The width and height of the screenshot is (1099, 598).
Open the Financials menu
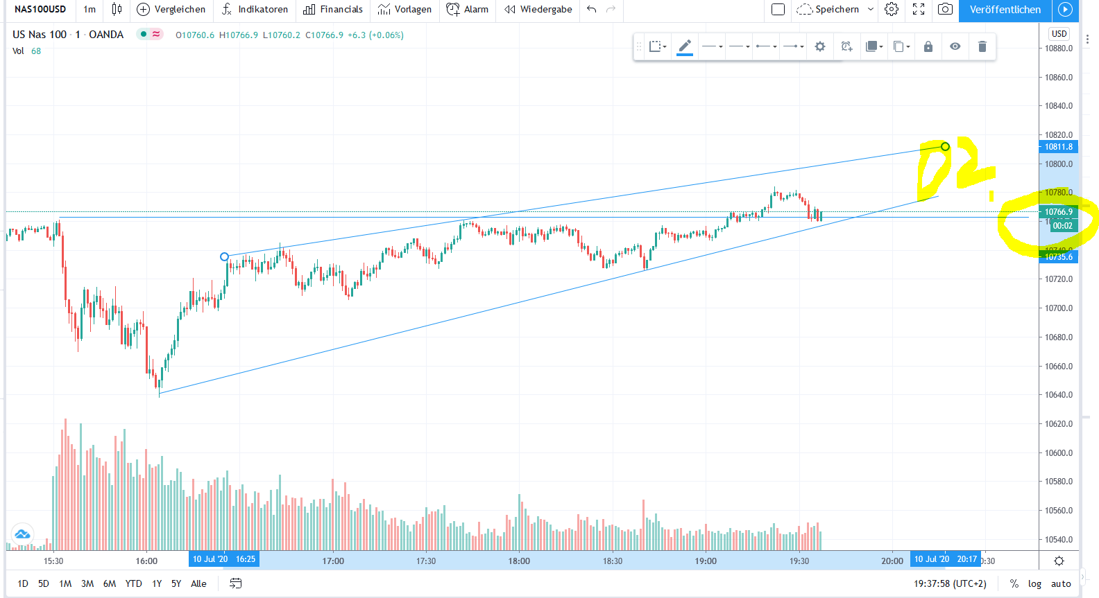tap(333, 9)
